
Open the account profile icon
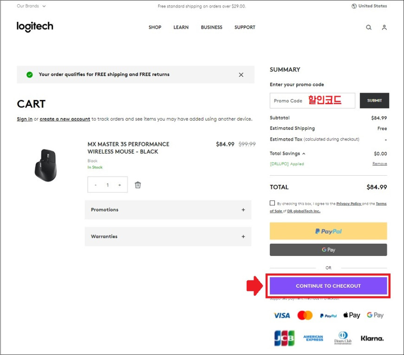click(x=384, y=27)
